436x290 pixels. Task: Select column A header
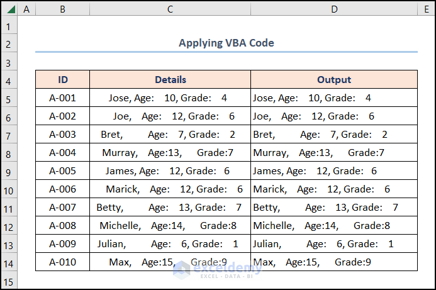click(x=26, y=9)
